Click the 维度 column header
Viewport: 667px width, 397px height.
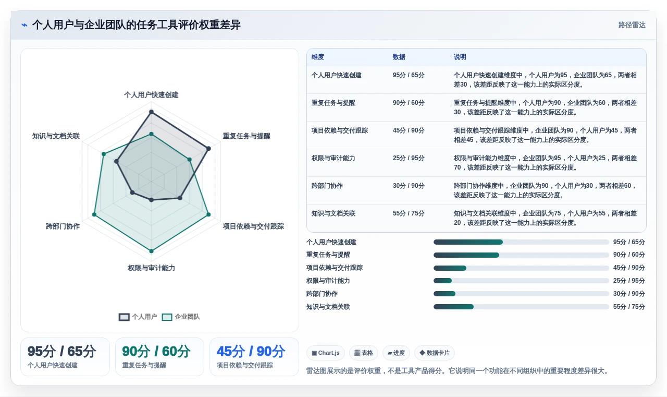click(318, 57)
